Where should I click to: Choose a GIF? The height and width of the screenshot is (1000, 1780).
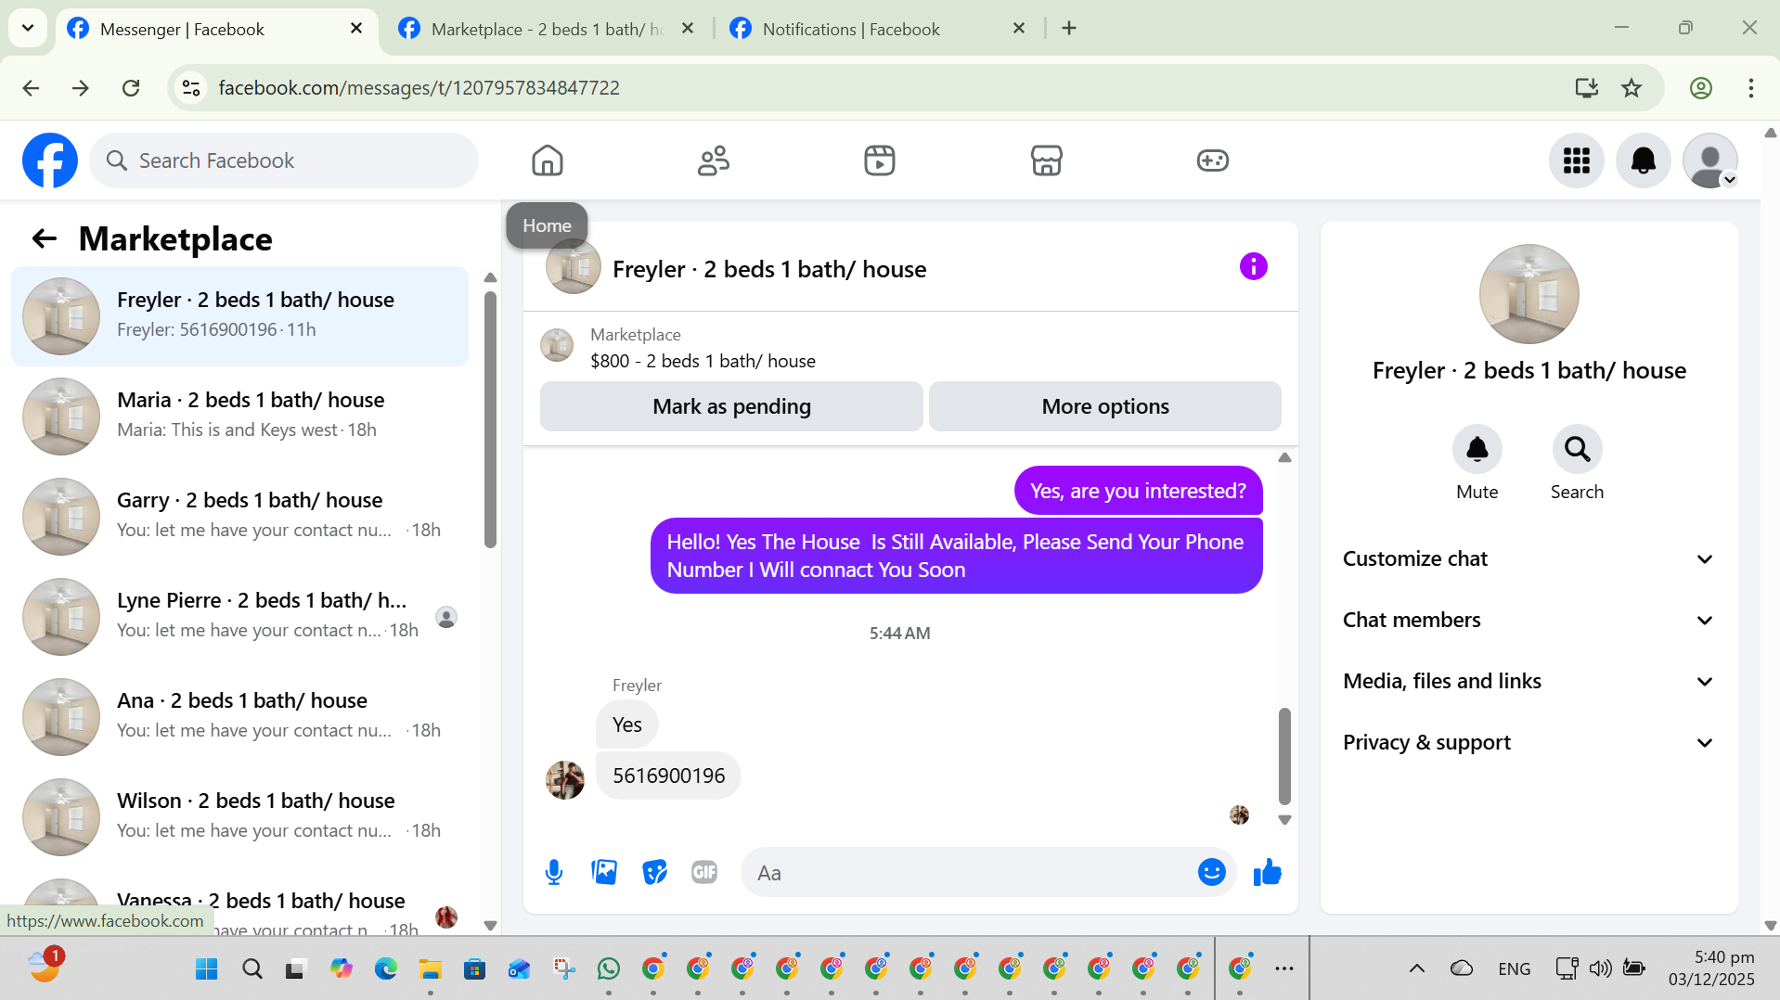point(704,872)
